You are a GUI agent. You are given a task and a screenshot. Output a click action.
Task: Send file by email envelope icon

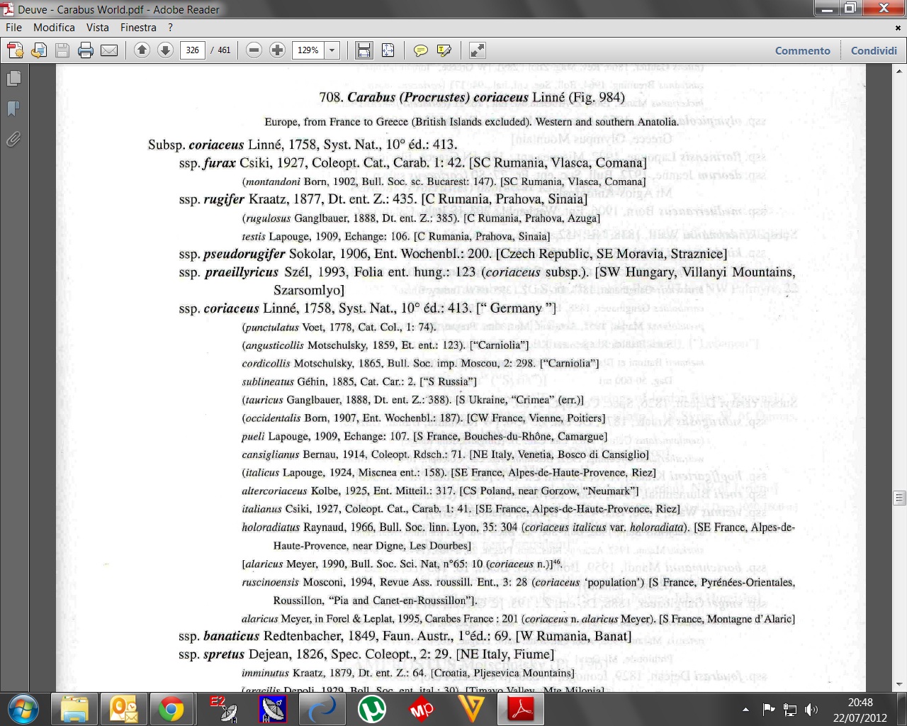point(109,50)
